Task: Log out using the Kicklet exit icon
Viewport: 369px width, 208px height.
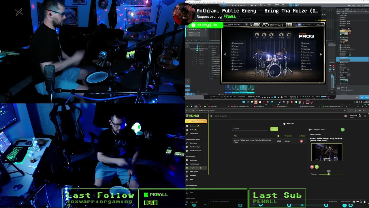Action: pyautogui.click(x=365, y=116)
